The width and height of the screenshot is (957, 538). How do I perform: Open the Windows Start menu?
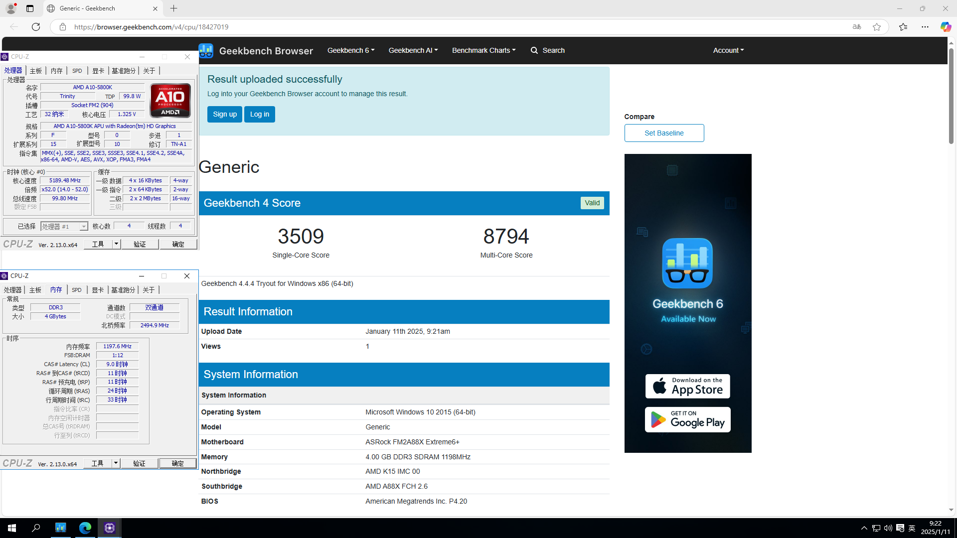click(x=12, y=528)
